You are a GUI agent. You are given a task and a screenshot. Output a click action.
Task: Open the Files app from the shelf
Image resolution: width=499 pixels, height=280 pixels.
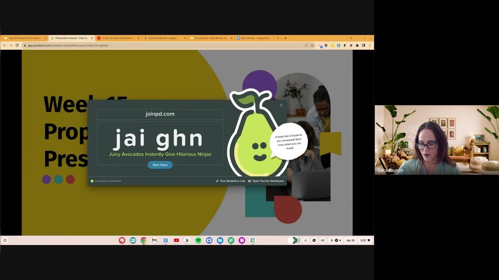point(220,240)
